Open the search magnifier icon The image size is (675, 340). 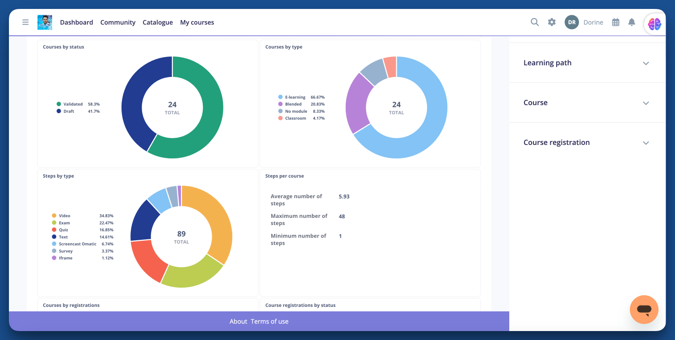tap(534, 22)
